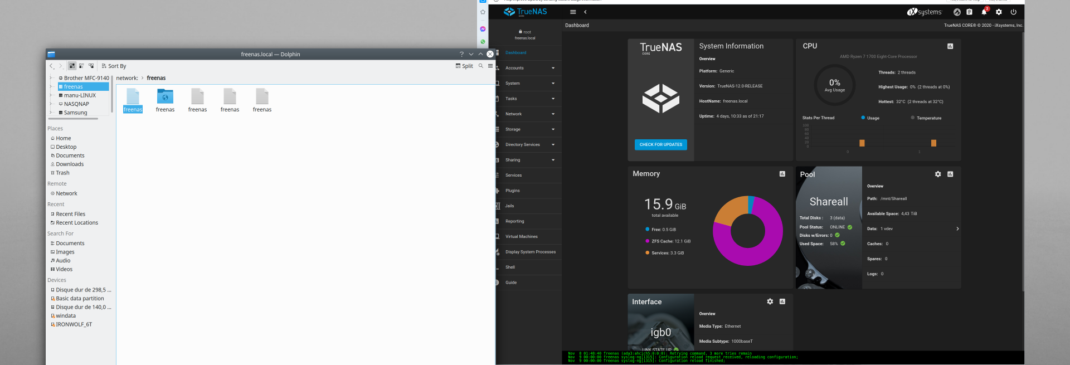
Task: Open the Basic data partition device
Action: tap(77, 299)
